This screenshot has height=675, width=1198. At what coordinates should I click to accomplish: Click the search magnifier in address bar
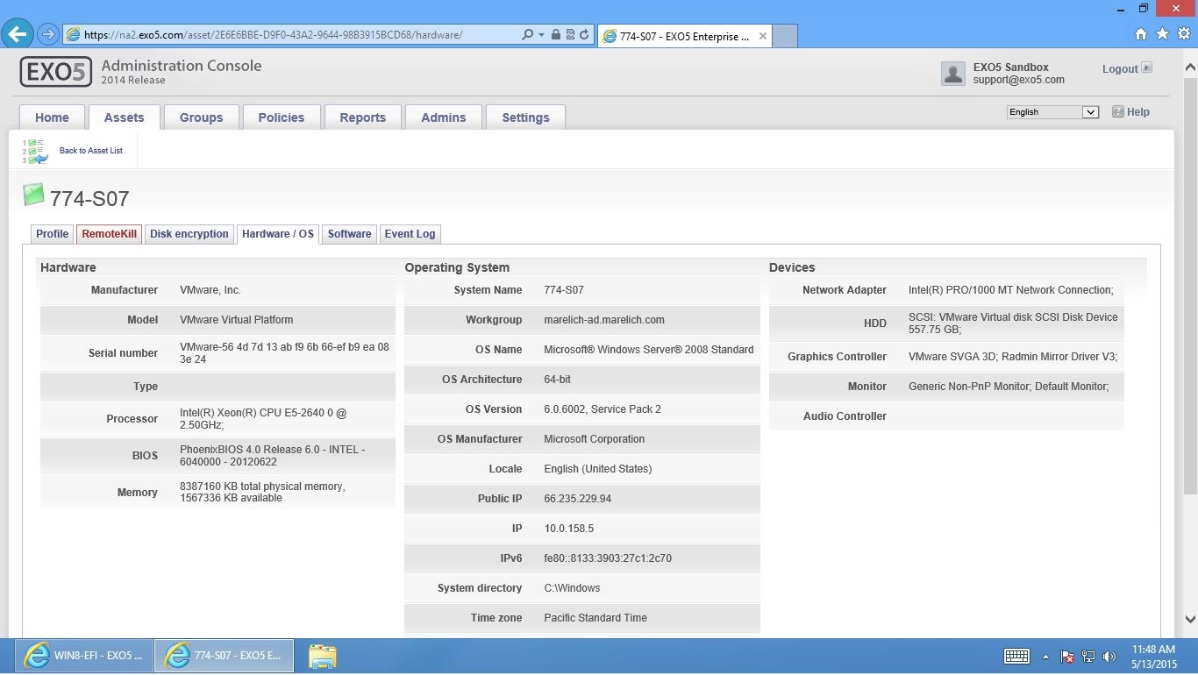click(527, 35)
